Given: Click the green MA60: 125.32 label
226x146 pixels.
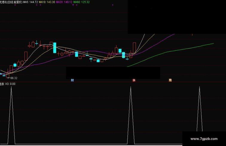Looking at the screenshot, I should coord(81,2).
